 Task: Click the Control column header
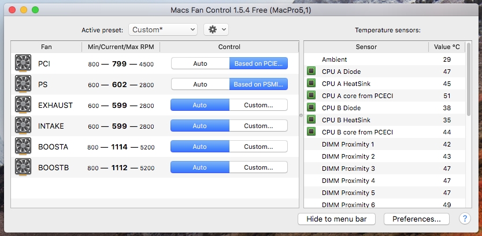(x=229, y=47)
